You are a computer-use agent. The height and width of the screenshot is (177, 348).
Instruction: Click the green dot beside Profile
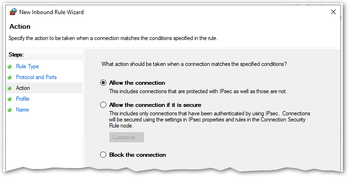coord(9,99)
